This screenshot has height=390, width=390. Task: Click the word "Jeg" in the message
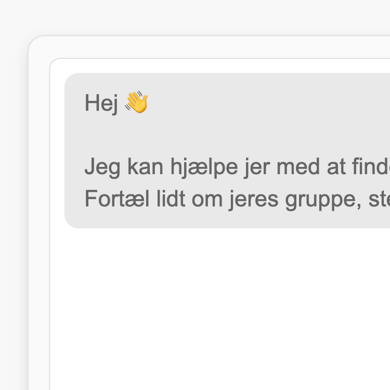click(x=102, y=167)
